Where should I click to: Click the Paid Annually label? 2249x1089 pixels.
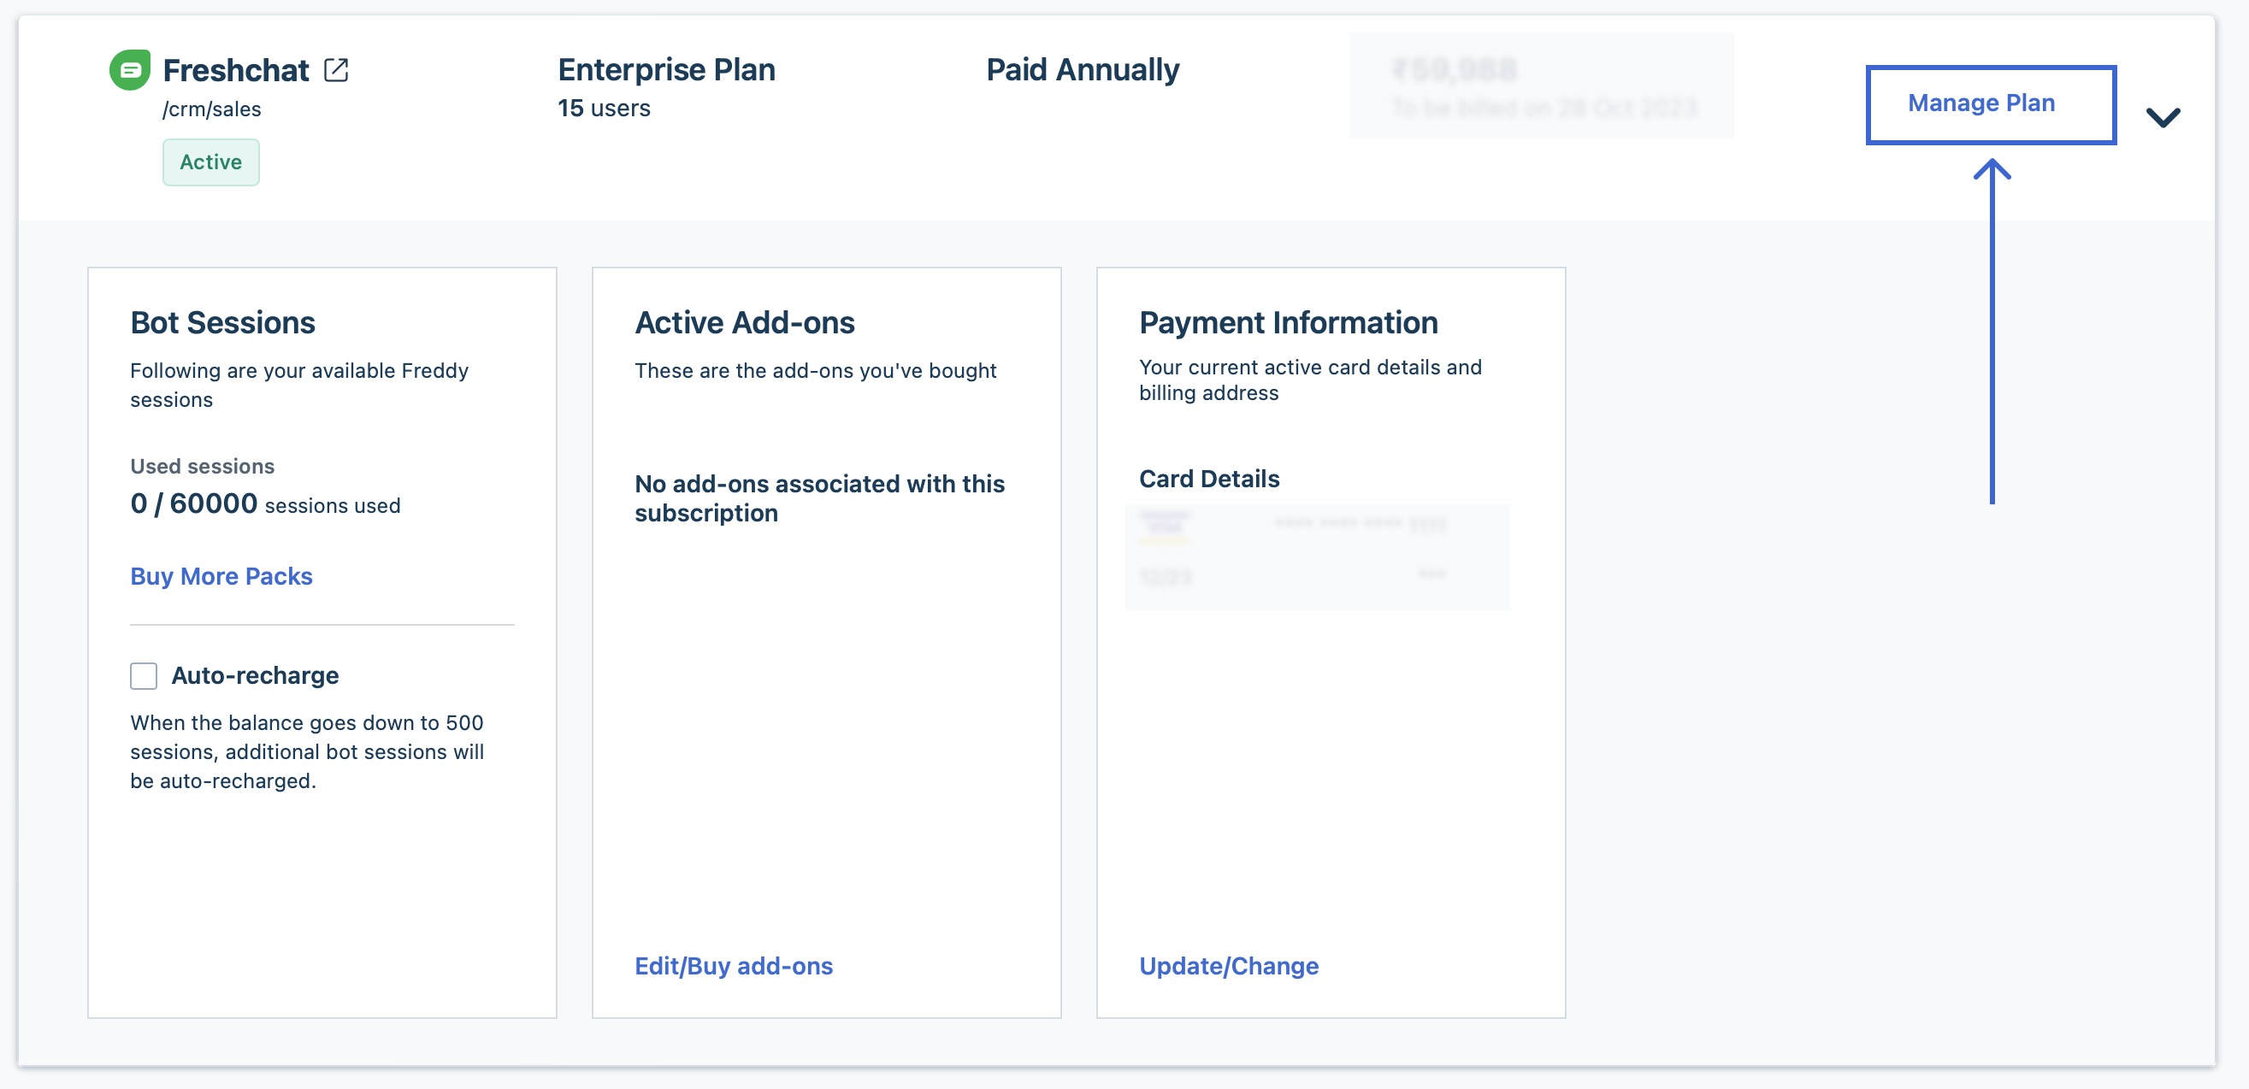tap(1083, 70)
